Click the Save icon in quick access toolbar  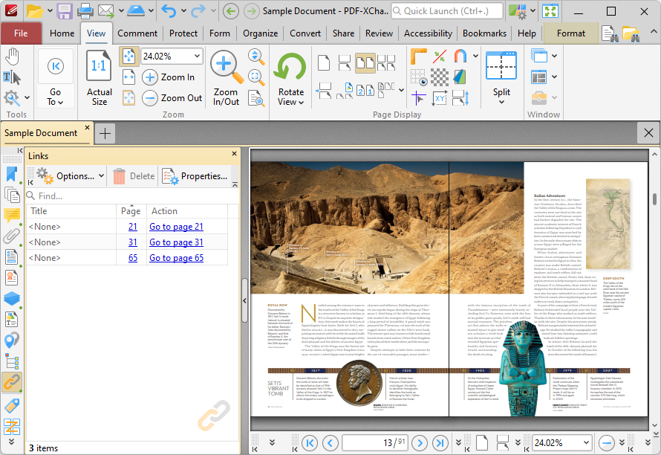click(x=65, y=11)
